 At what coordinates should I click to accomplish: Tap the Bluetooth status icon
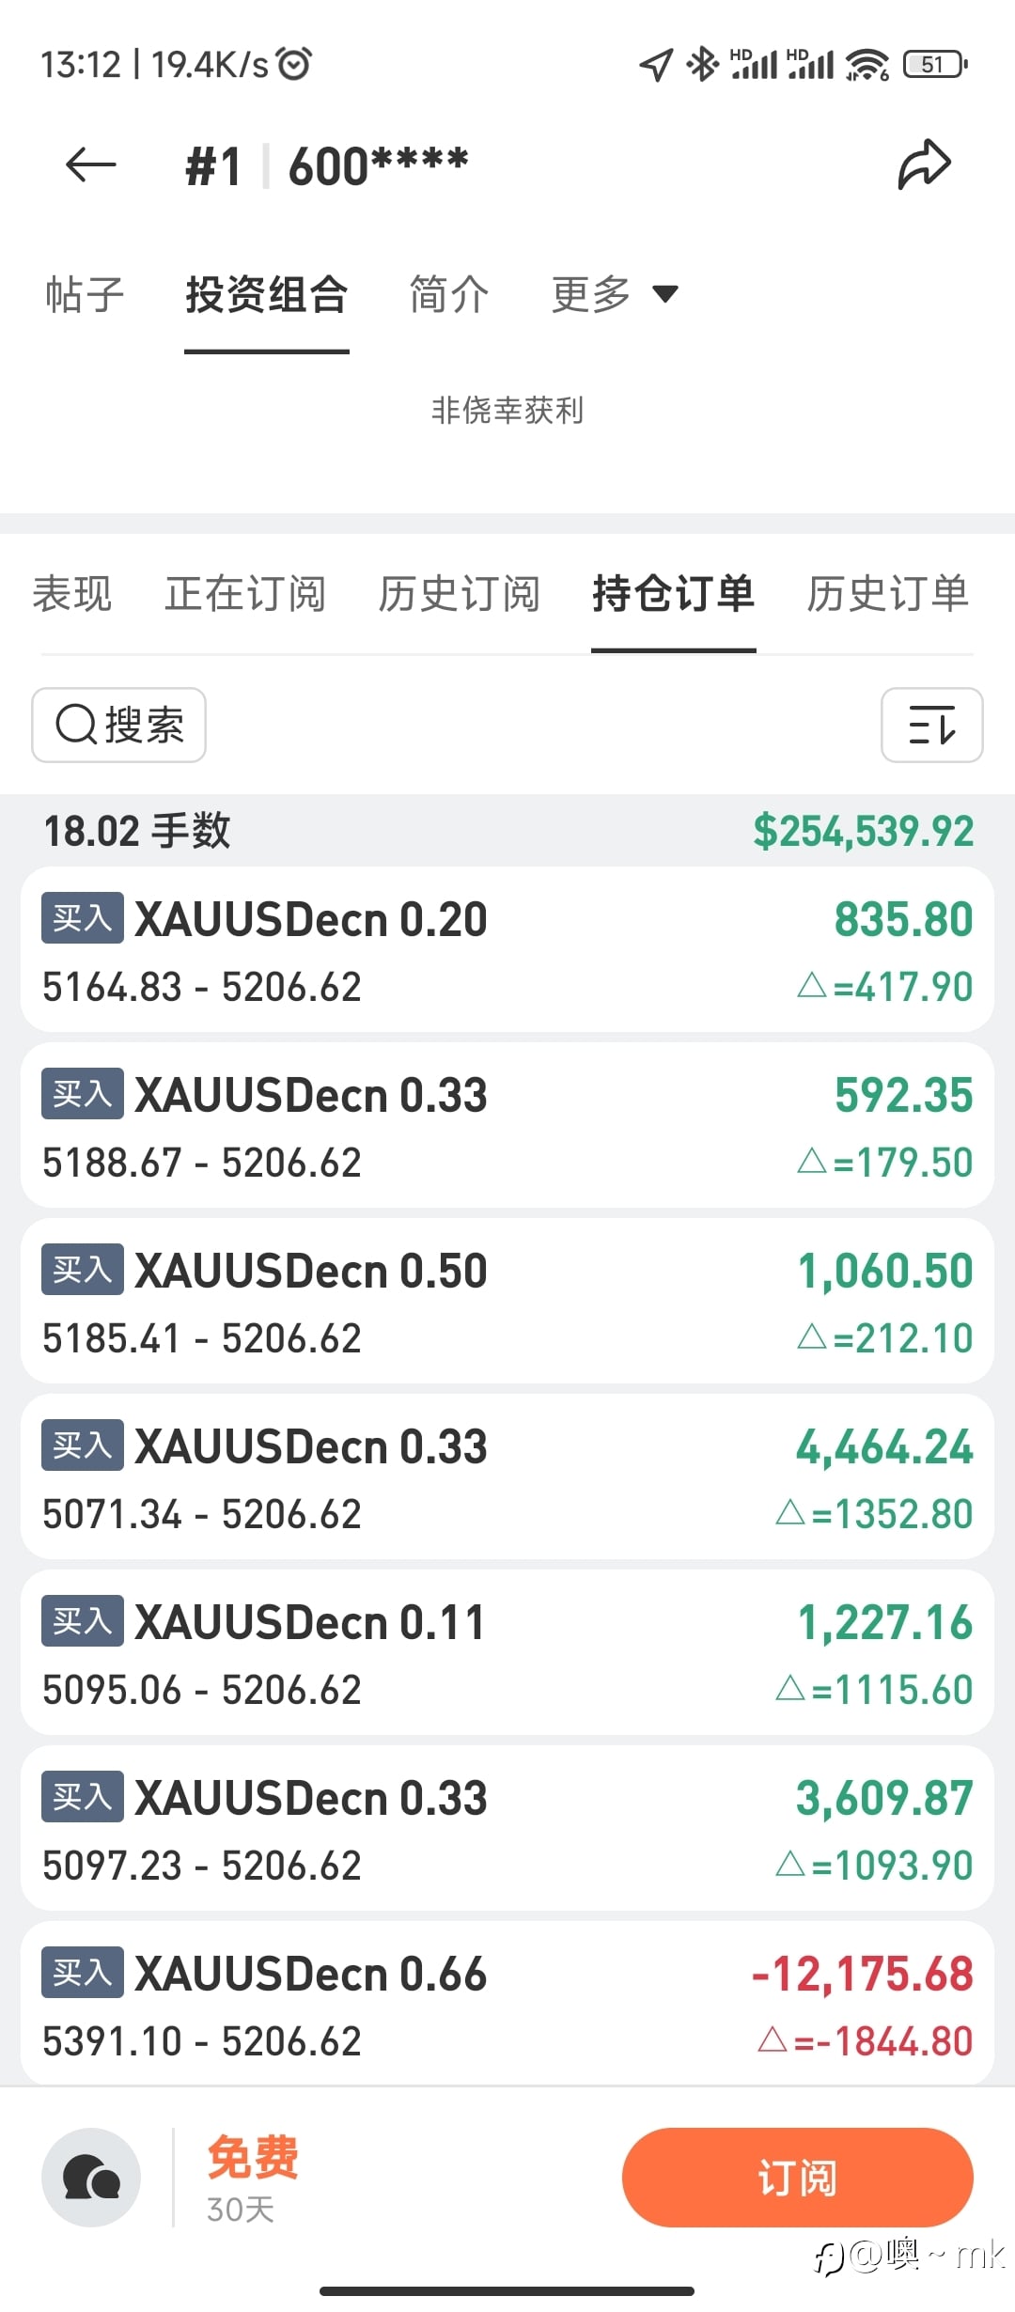[702, 64]
